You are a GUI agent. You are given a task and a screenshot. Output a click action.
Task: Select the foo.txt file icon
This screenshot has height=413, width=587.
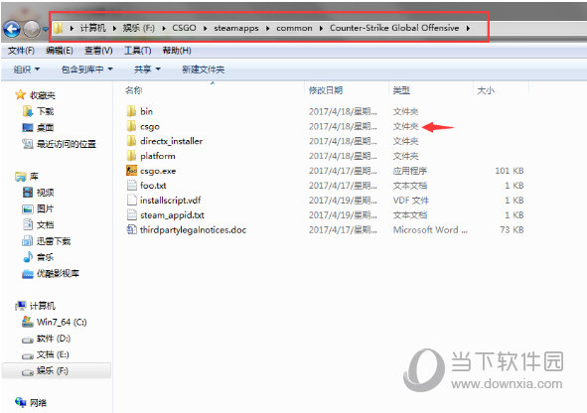pyautogui.click(x=131, y=186)
